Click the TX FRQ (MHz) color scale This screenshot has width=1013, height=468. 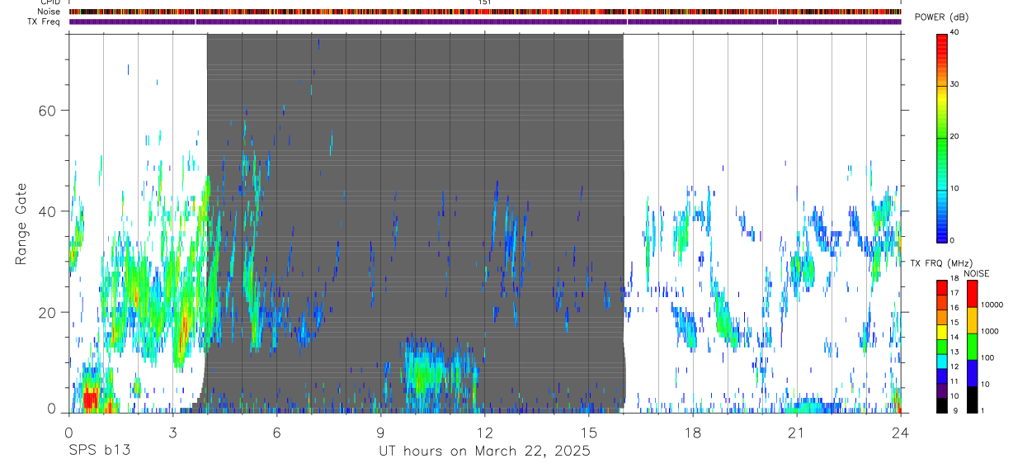point(942,347)
